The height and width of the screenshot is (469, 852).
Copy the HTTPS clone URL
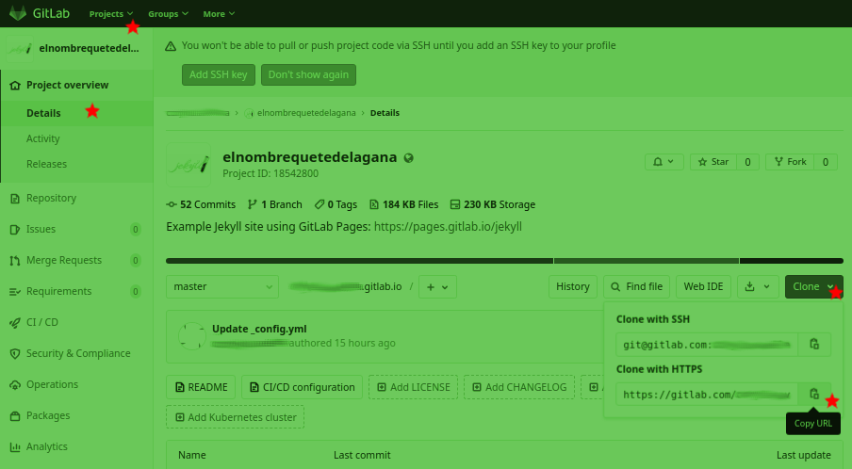point(814,394)
